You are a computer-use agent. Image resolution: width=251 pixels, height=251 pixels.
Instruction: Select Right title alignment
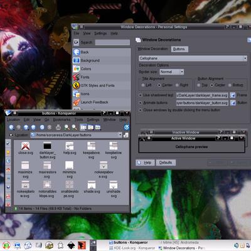point(177,85)
